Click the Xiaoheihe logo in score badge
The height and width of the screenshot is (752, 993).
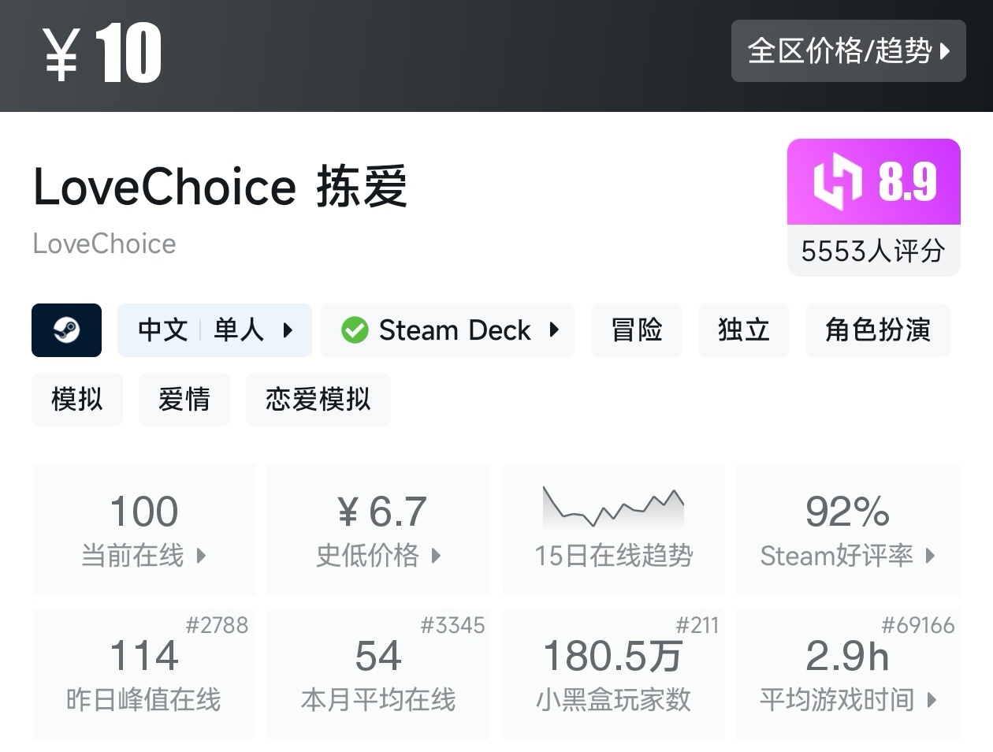[x=838, y=181]
